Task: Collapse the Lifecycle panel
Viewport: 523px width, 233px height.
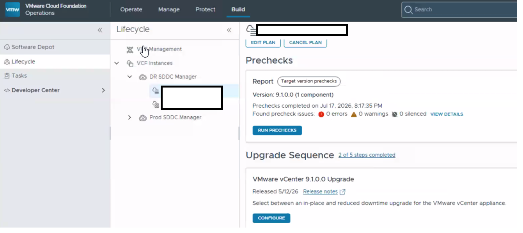Action: click(229, 30)
